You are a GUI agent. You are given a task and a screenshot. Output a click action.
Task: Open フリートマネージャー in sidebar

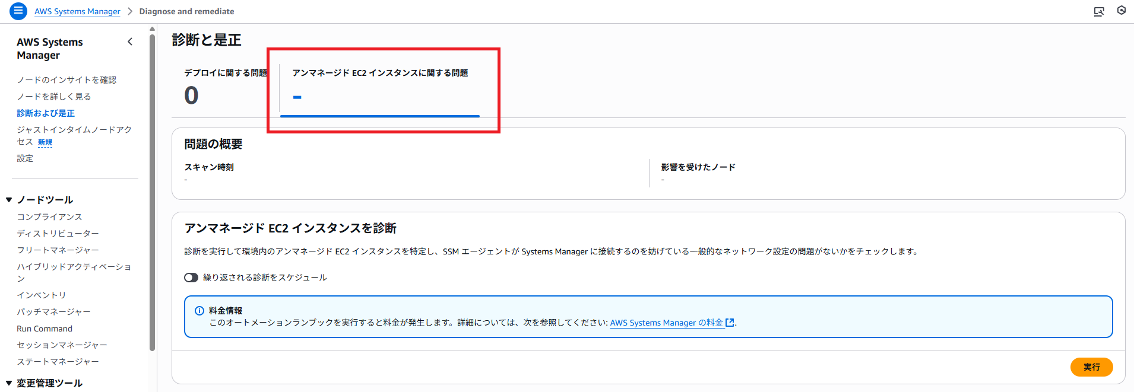pyautogui.click(x=58, y=250)
